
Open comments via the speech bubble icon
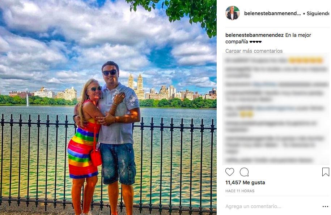click(x=244, y=172)
